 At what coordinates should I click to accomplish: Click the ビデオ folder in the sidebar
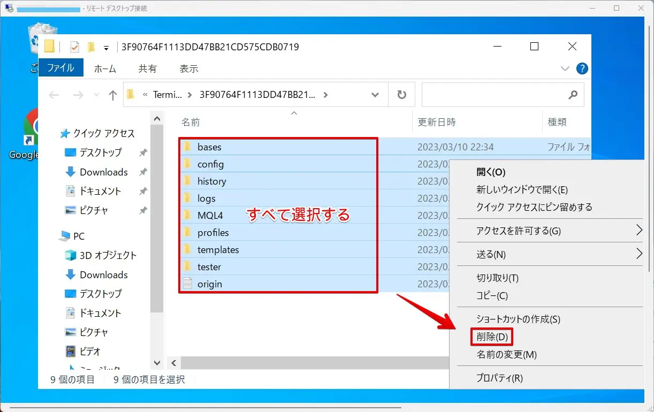pyautogui.click(x=90, y=352)
